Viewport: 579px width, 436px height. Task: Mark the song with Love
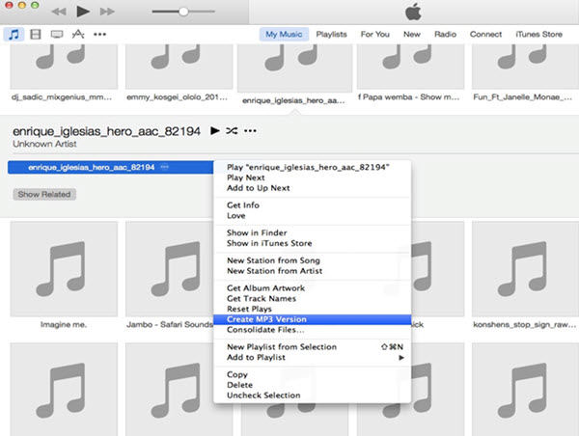(x=236, y=216)
